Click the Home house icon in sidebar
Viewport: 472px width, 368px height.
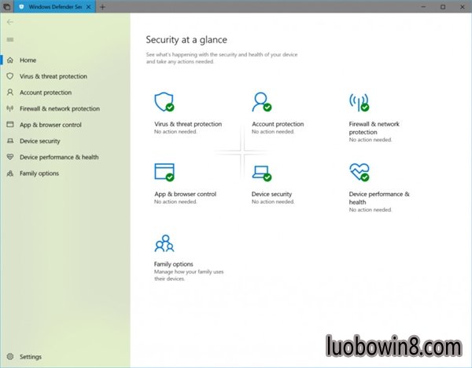click(x=10, y=60)
